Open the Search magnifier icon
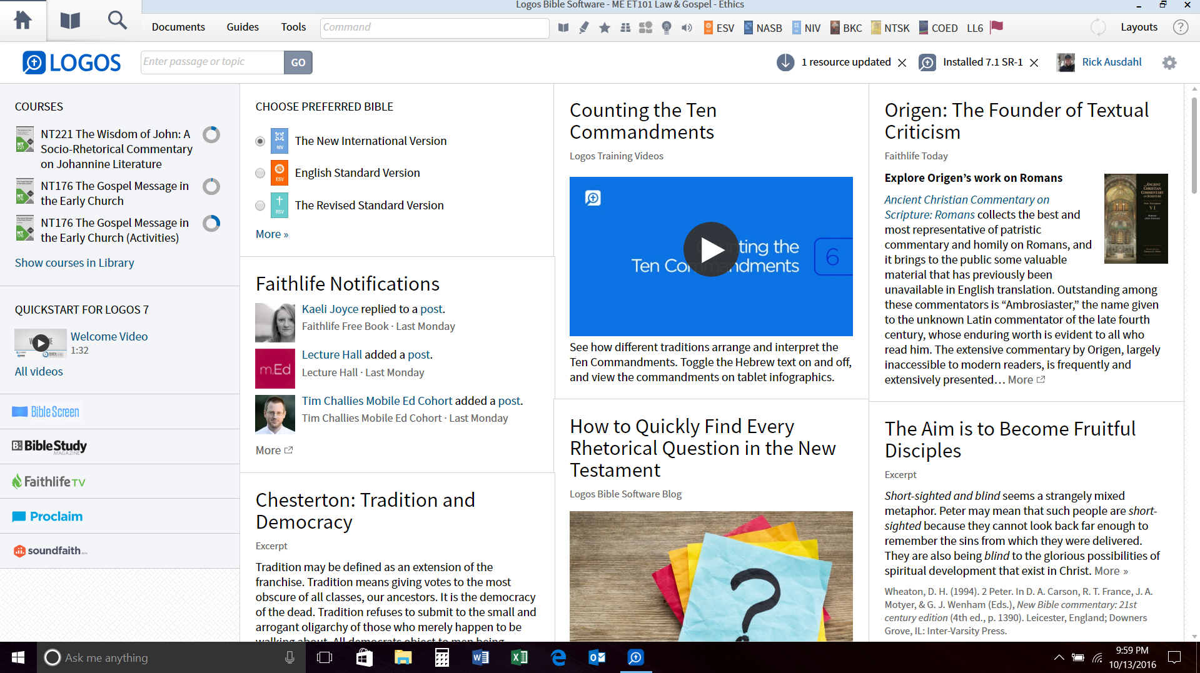This screenshot has height=673, width=1200. (x=117, y=21)
